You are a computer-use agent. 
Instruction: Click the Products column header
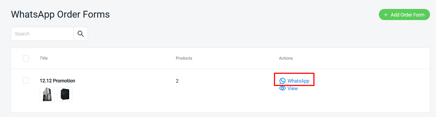click(184, 58)
